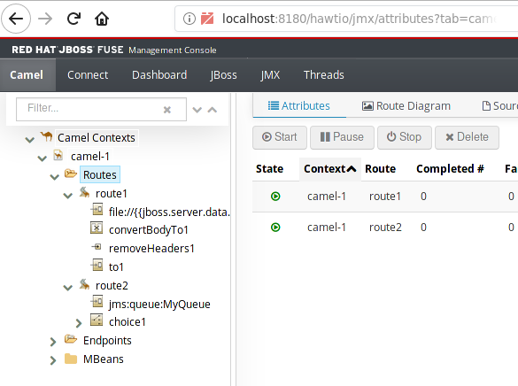The image size is (518, 386).
Task: Switch to the Route Diagram tab
Action: pyautogui.click(x=406, y=105)
